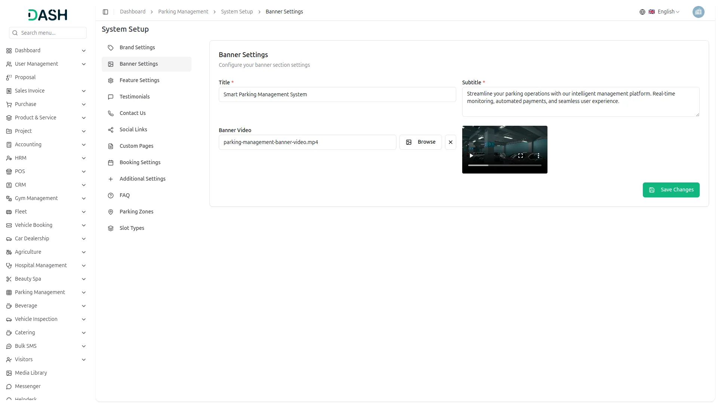Toggle the sidebar collapse icon
This screenshot has height=403, width=718.
coord(105,12)
